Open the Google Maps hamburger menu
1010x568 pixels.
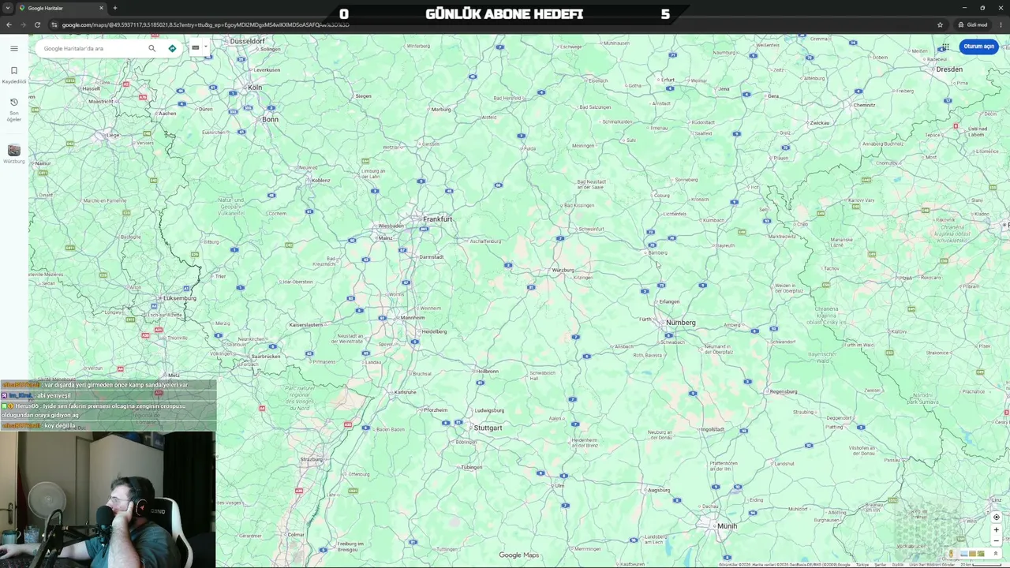[13, 48]
